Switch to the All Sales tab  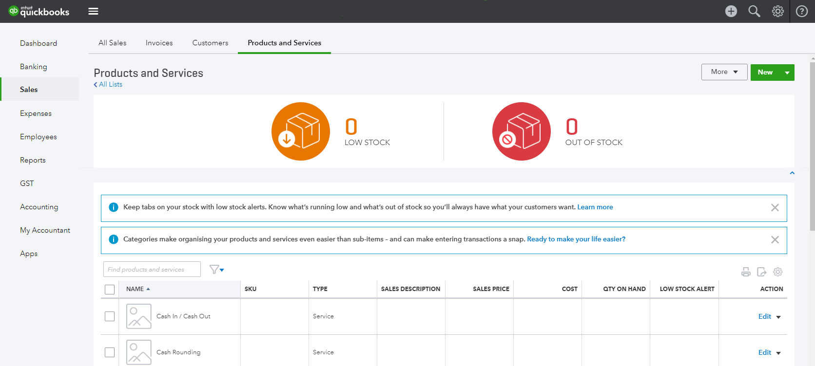113,43
